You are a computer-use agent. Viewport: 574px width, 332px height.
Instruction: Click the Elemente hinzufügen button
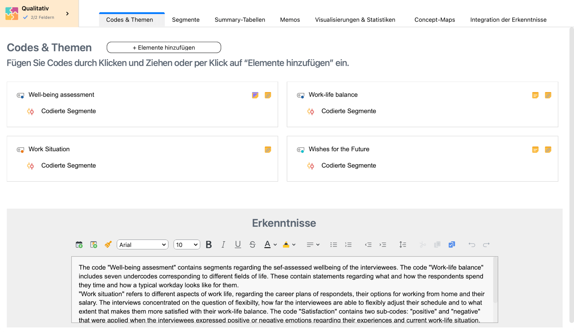pos(164,47)
